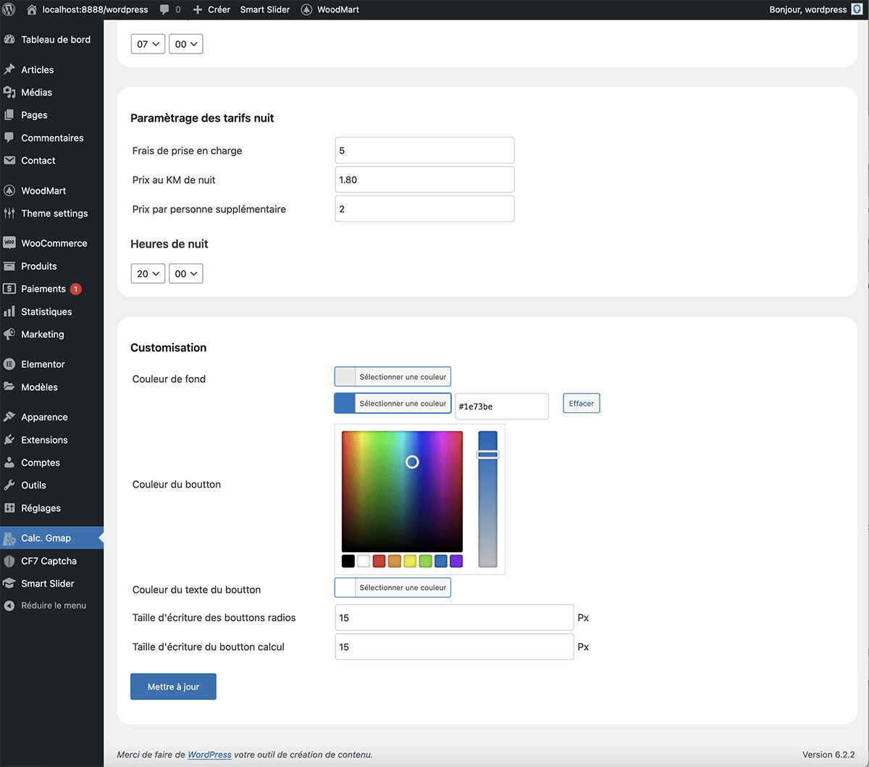Click the Articles pin icon

[x=9, y=69]
